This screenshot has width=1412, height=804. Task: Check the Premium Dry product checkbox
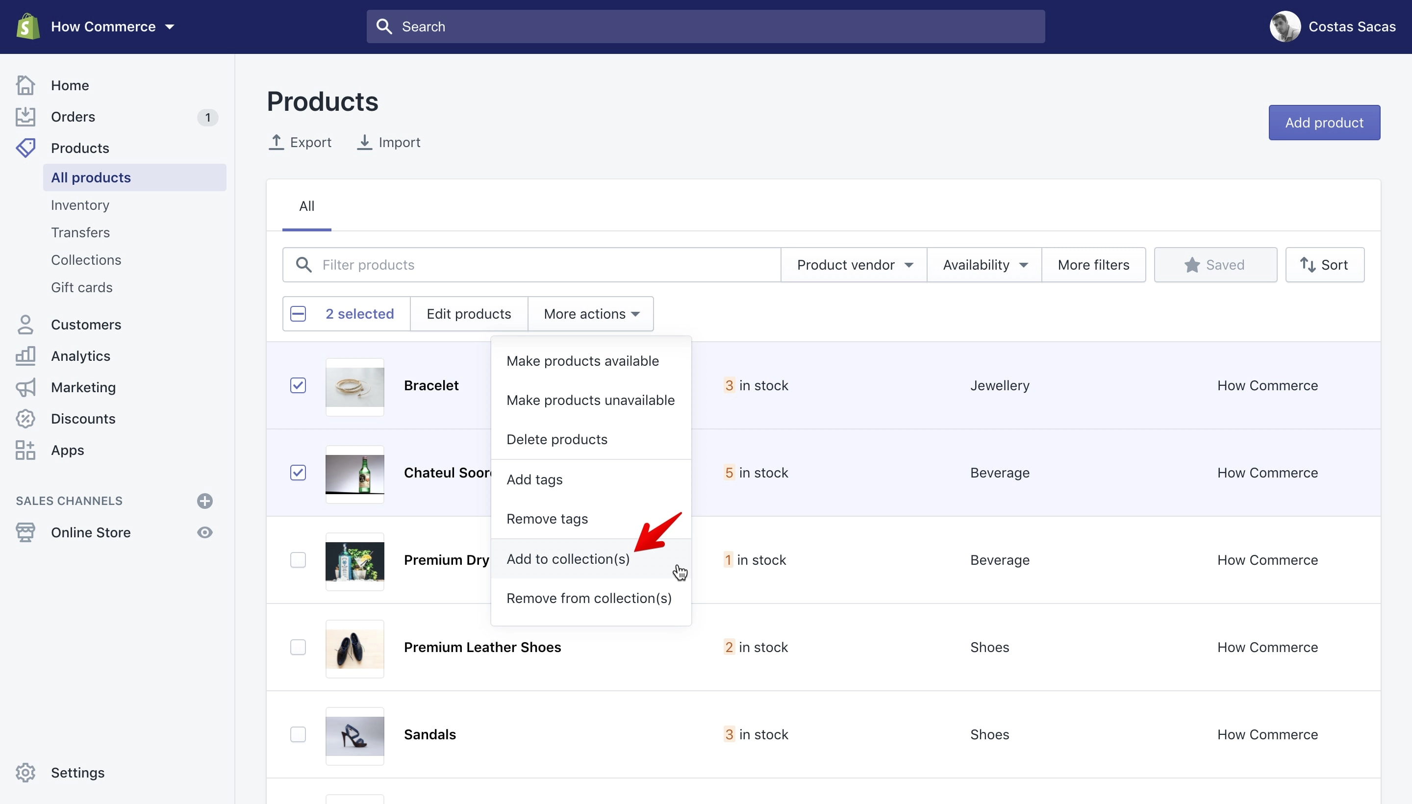(x=298, y=559)
